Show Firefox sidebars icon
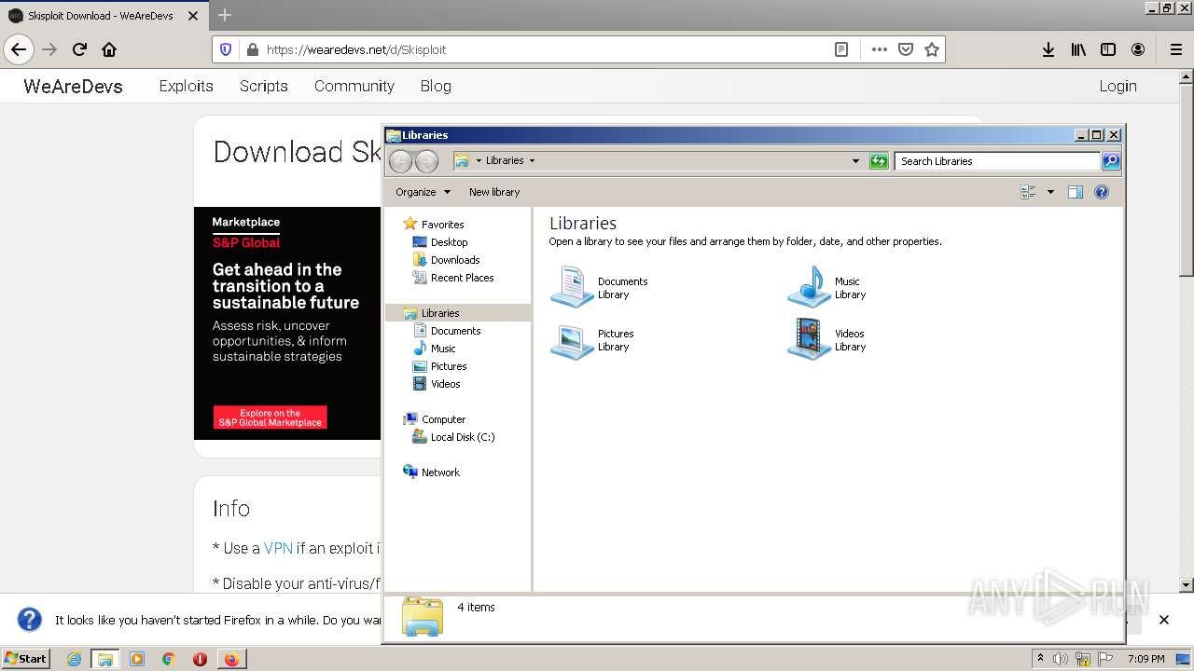Image resolution: width=1194 pixels, height=671 pixels. pyautogui.click(x=1108, y=49)
